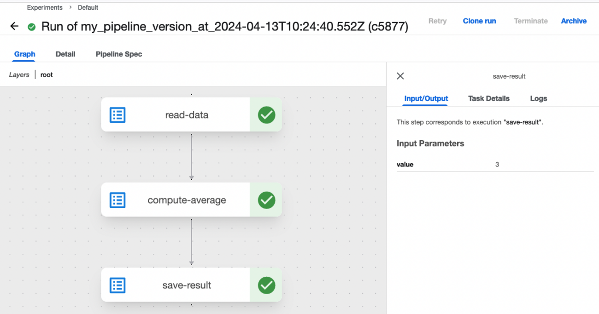Open the Experiments breadcrumb link
The height and width of the screenshot is (314, 599).
(x=44, y=7)
